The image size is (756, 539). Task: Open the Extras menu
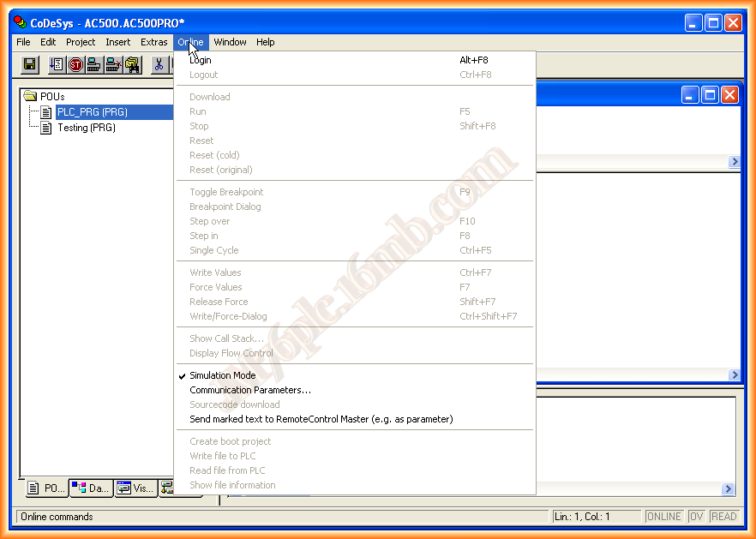[154, 42]
